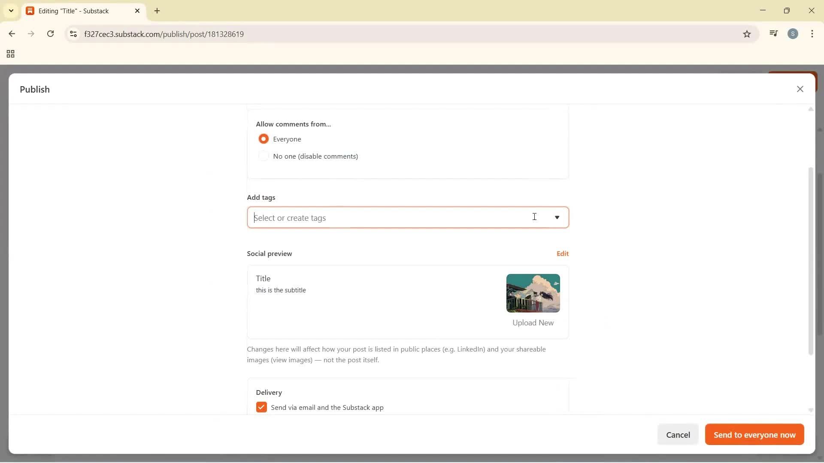The width and height of the screenshot is (824, 463).
Task: Navigate forward in the browser
Action: (x=31, y=34)
